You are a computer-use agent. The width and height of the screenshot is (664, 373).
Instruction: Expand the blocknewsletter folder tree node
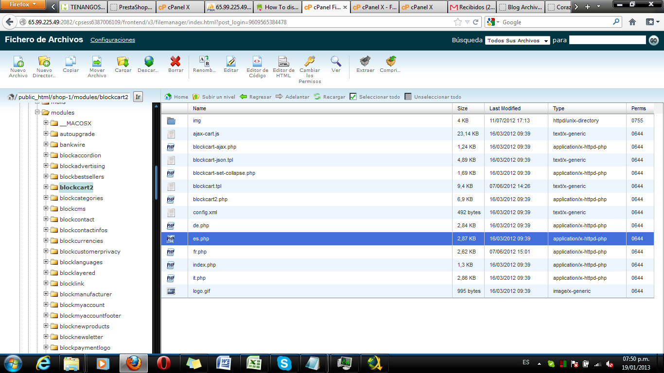[46, 337]
